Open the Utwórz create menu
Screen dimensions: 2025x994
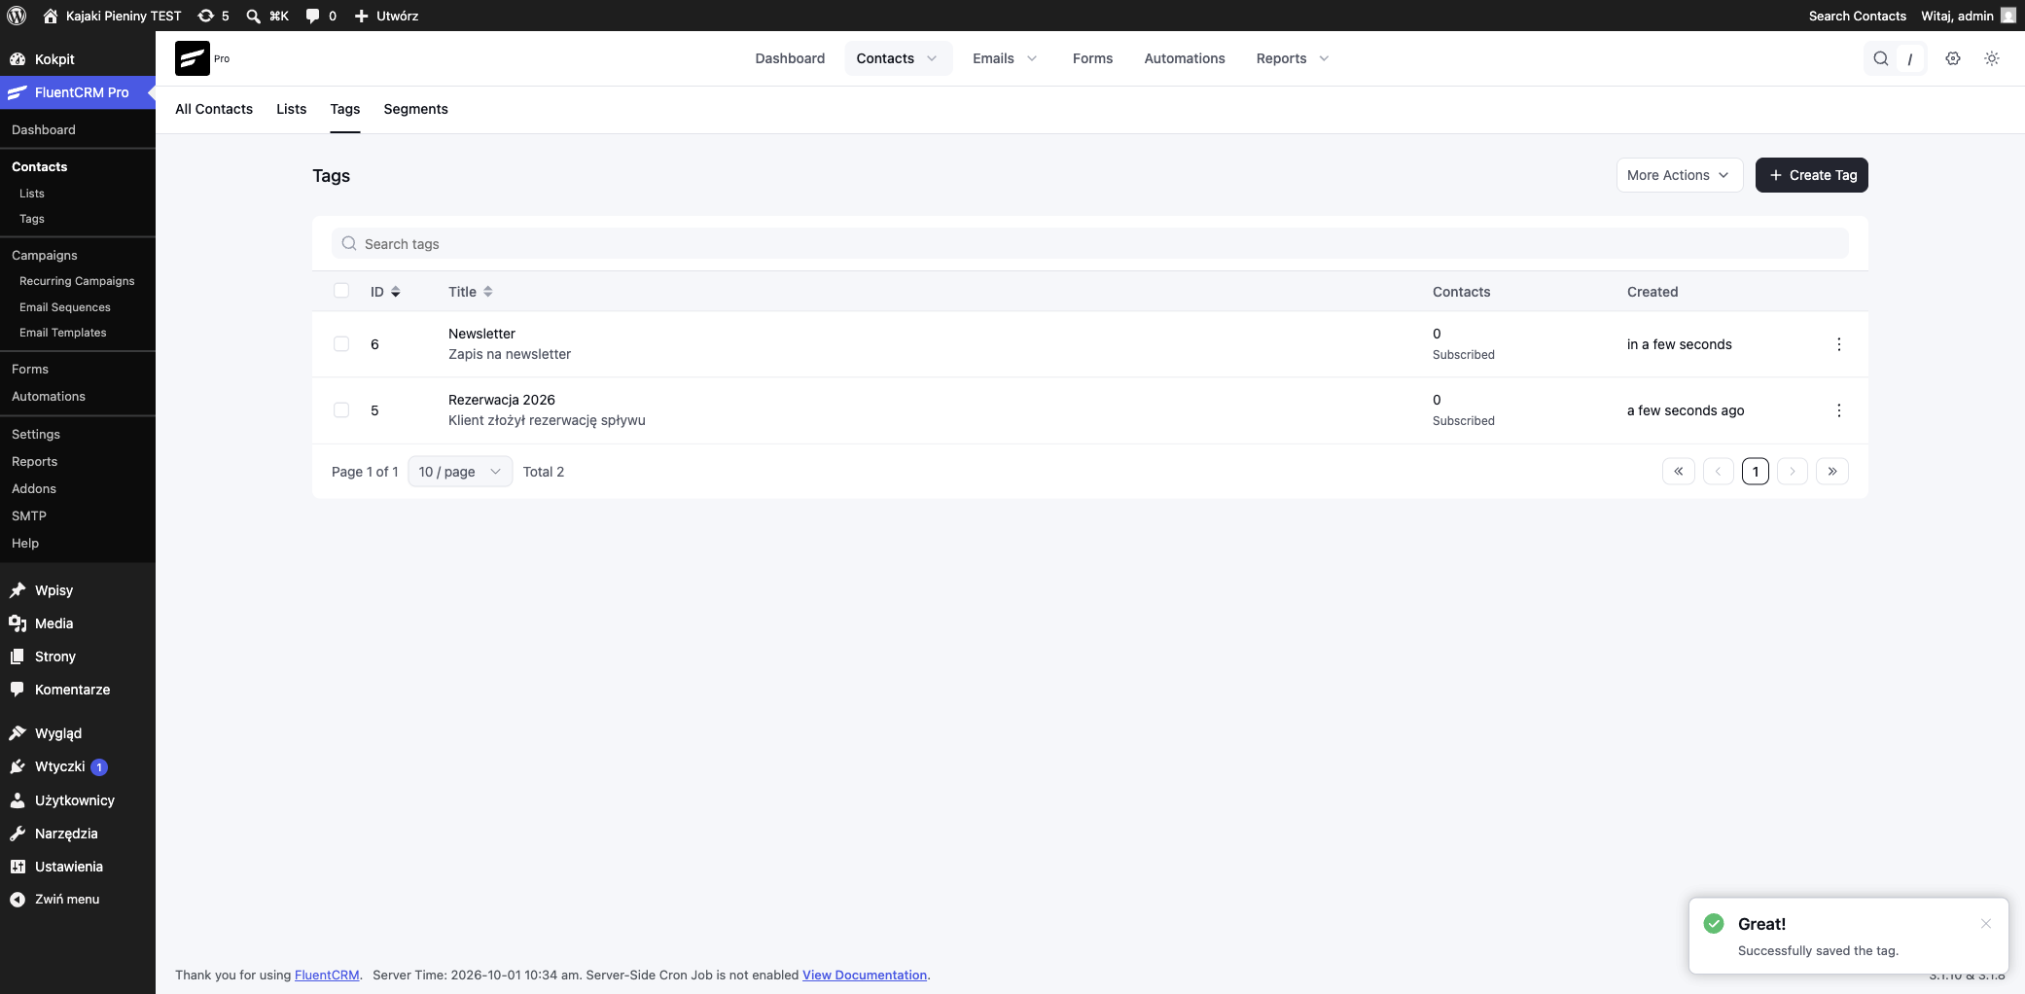click(386, 16)
